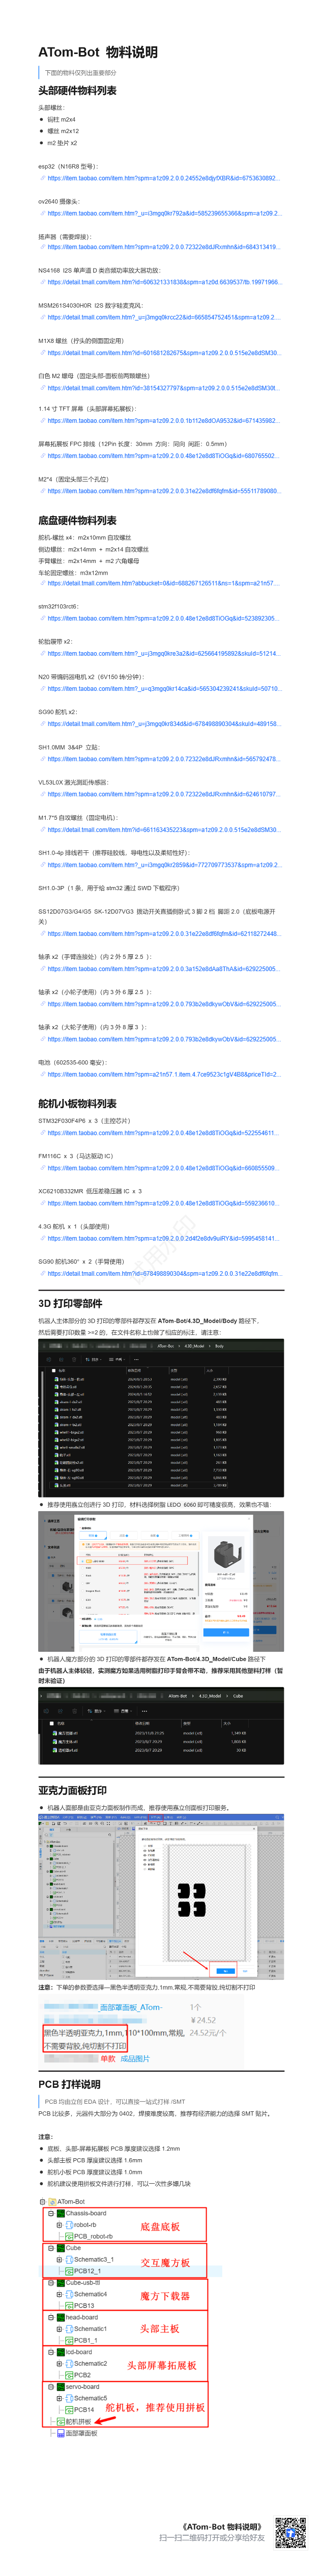
Task: Open the MSM261S4030H0R 数字硅麦克风 Tmall link
Action: [163, 317]
